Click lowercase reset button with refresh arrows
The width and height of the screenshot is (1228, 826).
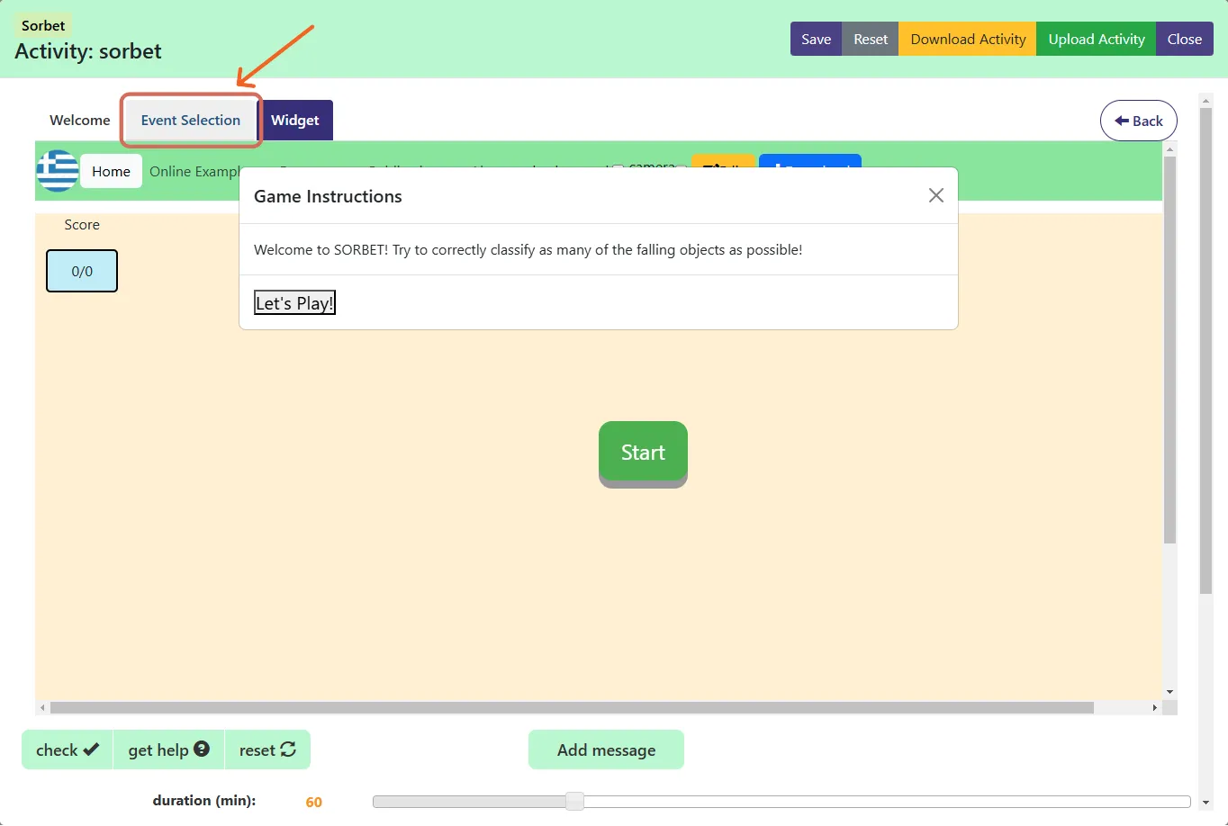[267, 750]
